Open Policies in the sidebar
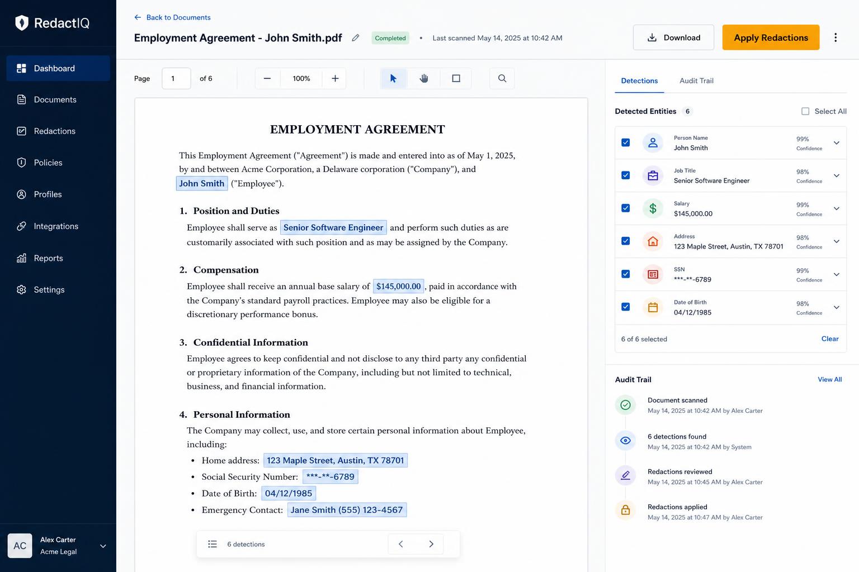Screen dimensions: 859x572 point(58,163)
